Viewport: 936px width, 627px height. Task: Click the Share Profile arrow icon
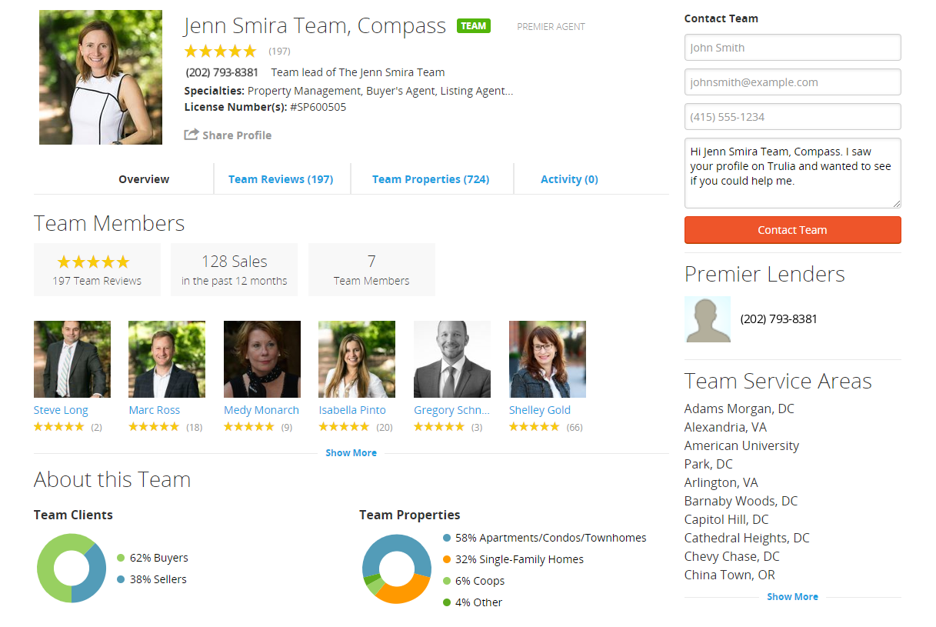click(x=192, y=135)
